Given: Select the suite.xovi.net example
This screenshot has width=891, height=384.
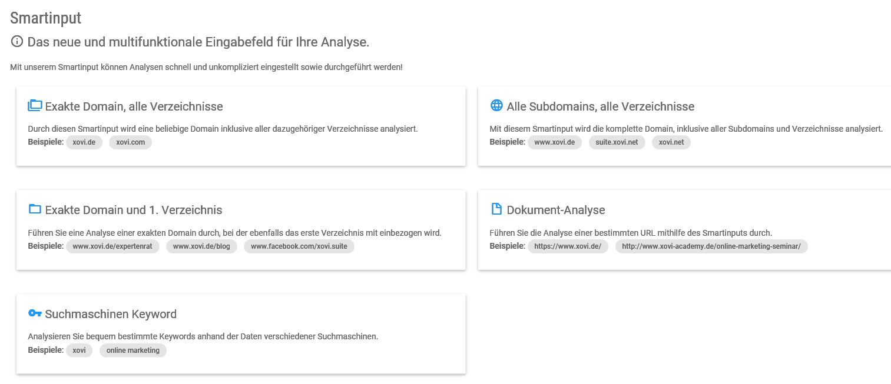Looking at the screenshot, I should pos(617,142).
